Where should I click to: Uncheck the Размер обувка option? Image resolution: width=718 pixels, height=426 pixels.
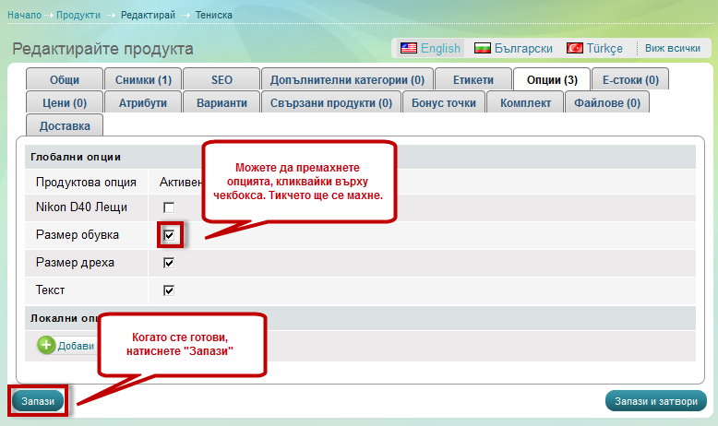pos(169,235)
